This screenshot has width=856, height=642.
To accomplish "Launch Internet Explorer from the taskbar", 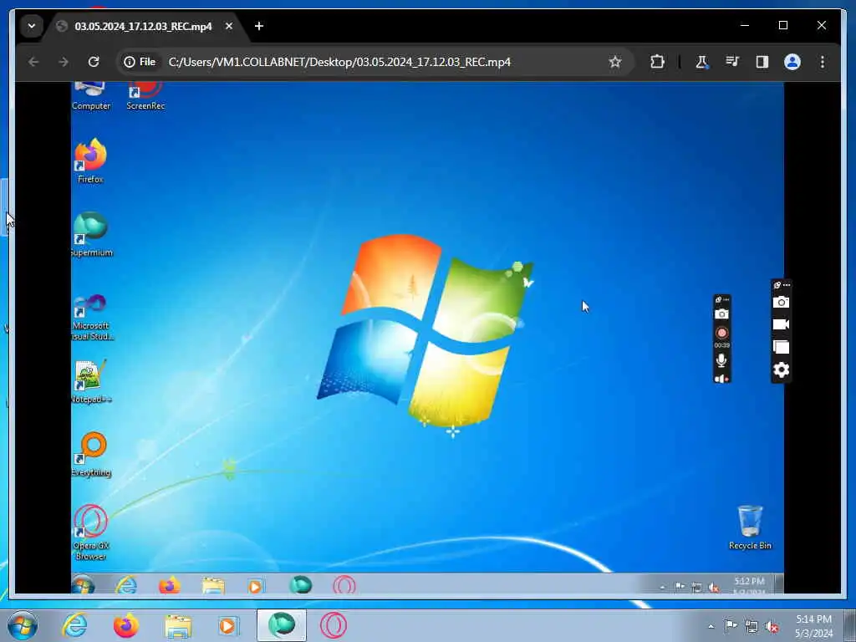I will pos(74,625).
